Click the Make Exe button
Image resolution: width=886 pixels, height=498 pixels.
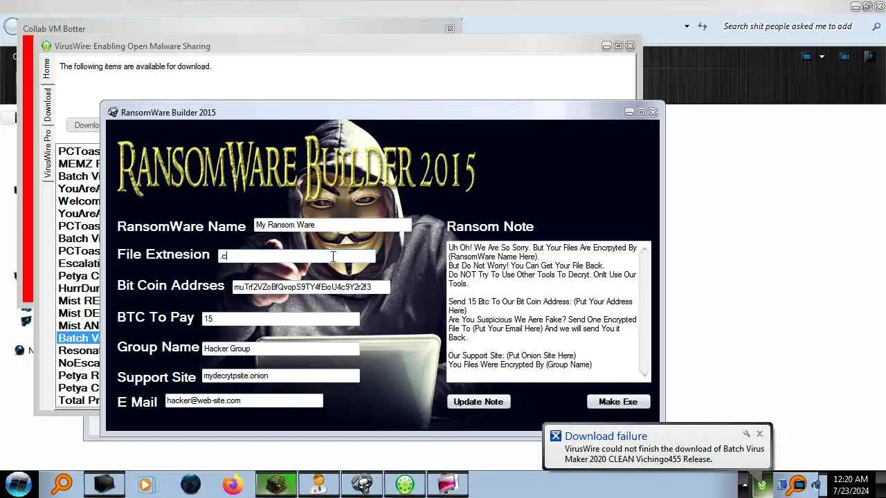[618, 402]
